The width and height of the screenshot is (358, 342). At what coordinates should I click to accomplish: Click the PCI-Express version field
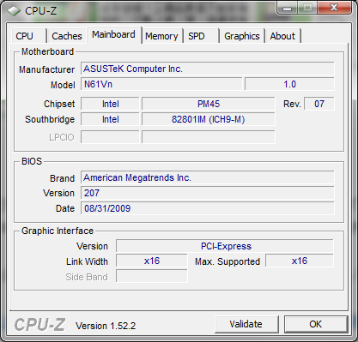225,246
